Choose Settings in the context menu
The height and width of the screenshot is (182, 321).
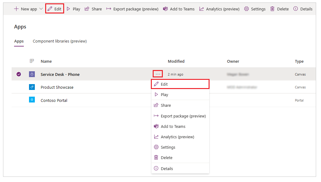click(168, 147)
